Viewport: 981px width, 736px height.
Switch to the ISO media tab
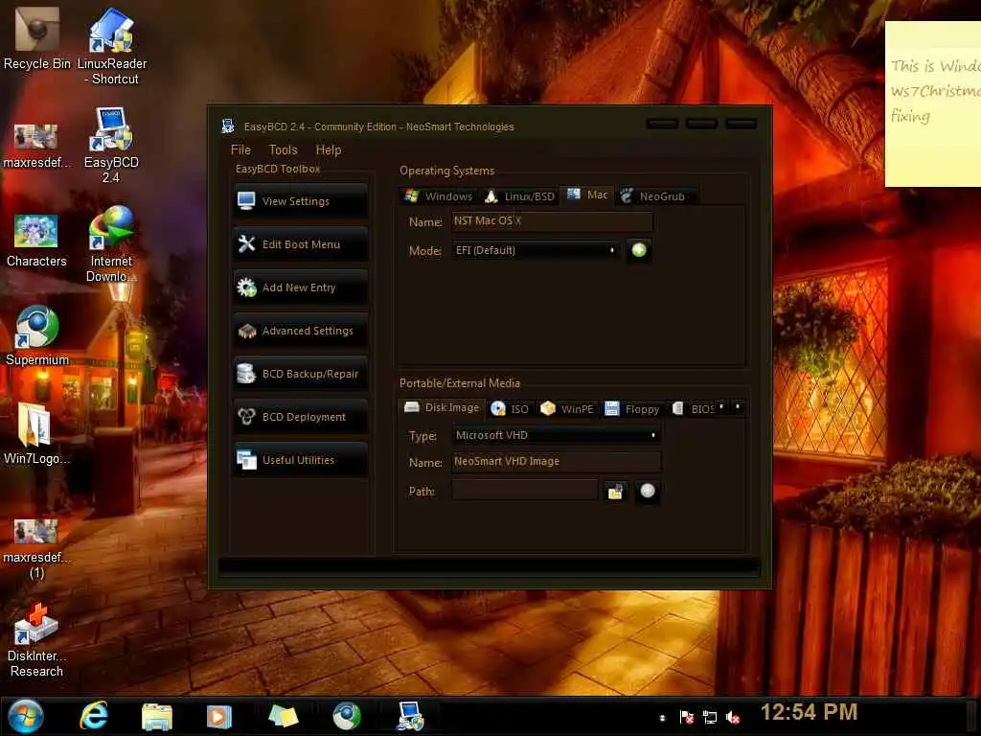[510, 408]
